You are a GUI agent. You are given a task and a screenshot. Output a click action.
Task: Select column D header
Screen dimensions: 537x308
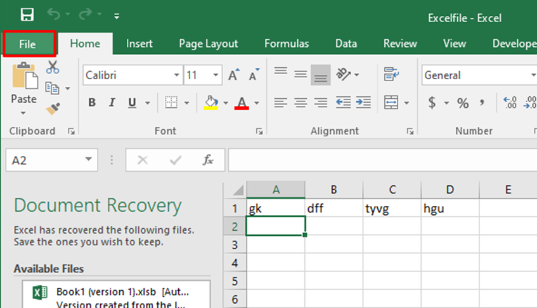450,189
